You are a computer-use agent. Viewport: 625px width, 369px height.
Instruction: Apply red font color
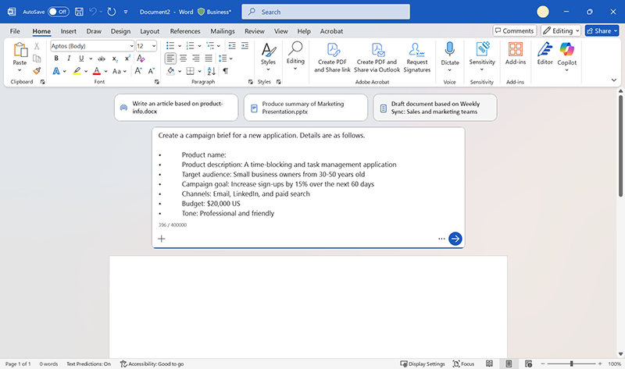96,71
